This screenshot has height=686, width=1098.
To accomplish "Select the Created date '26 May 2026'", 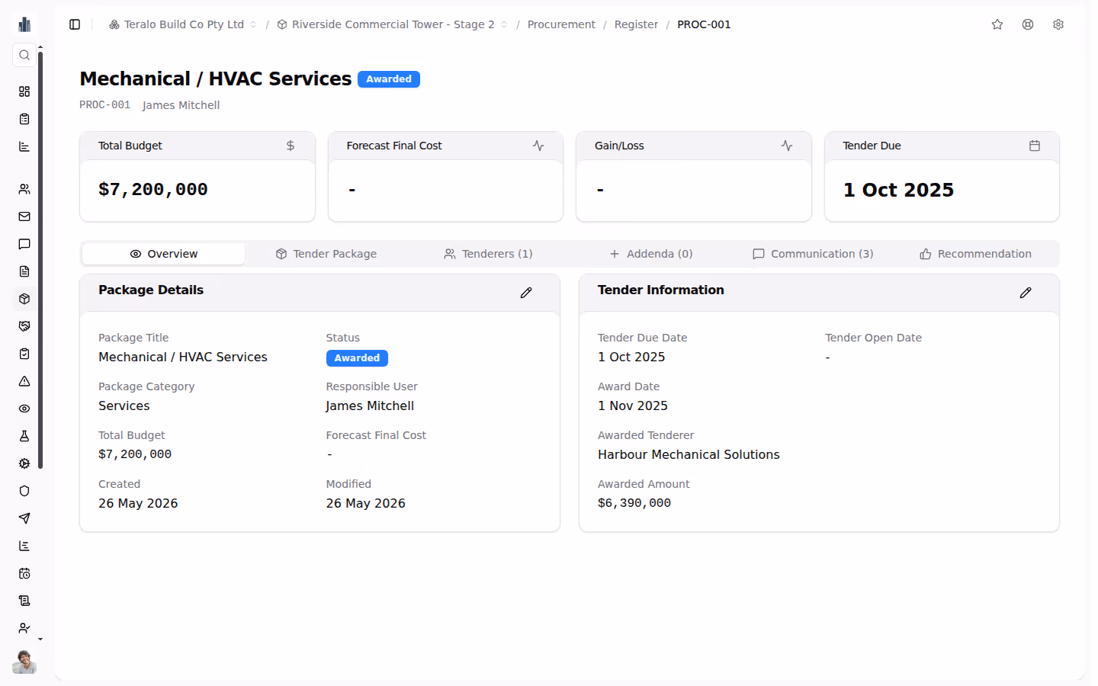I will [x=138, y=503].
